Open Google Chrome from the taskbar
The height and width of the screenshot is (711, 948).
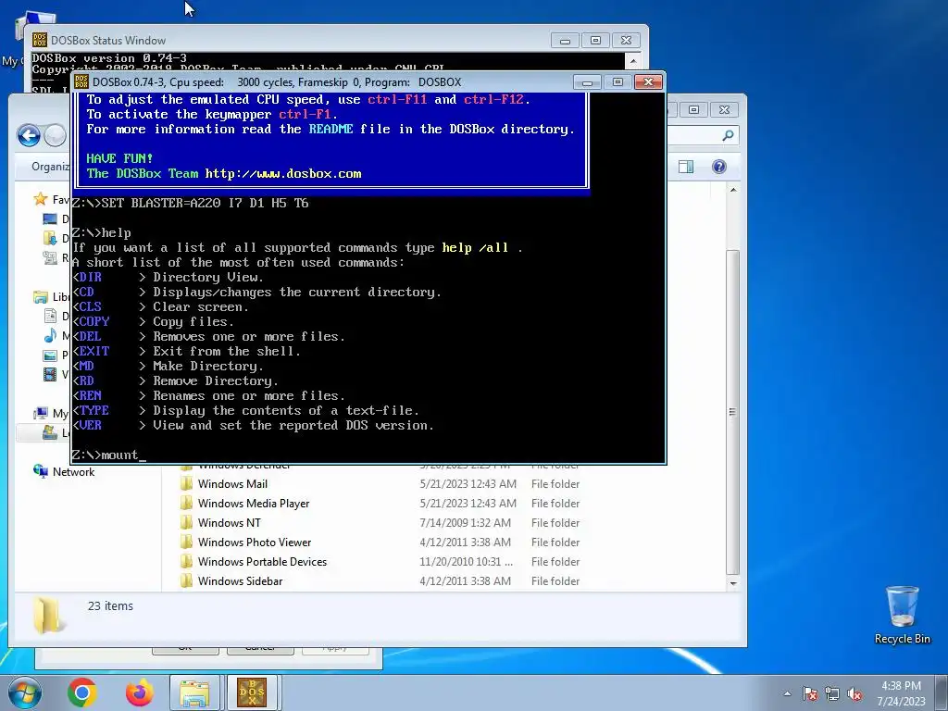pyautogui.click(x=82, y=692)
